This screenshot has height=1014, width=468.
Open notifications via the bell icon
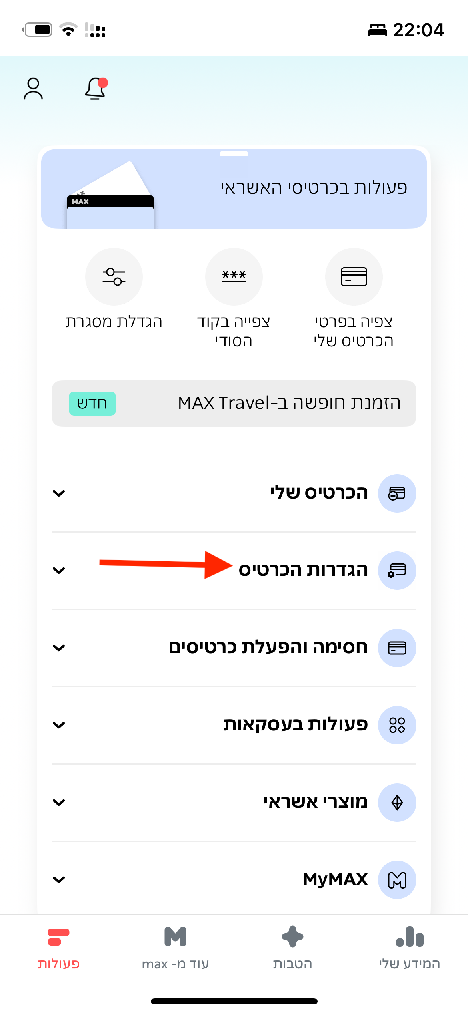pos(95,89)
